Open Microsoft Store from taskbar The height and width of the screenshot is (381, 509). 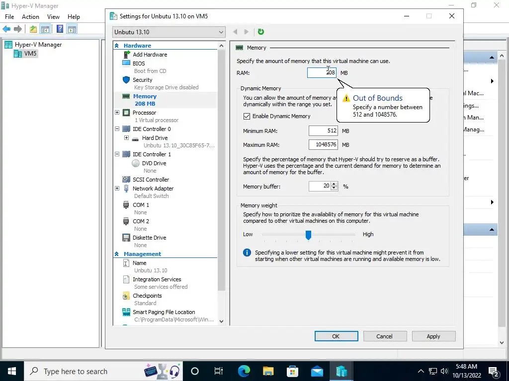tap(292, 371)
